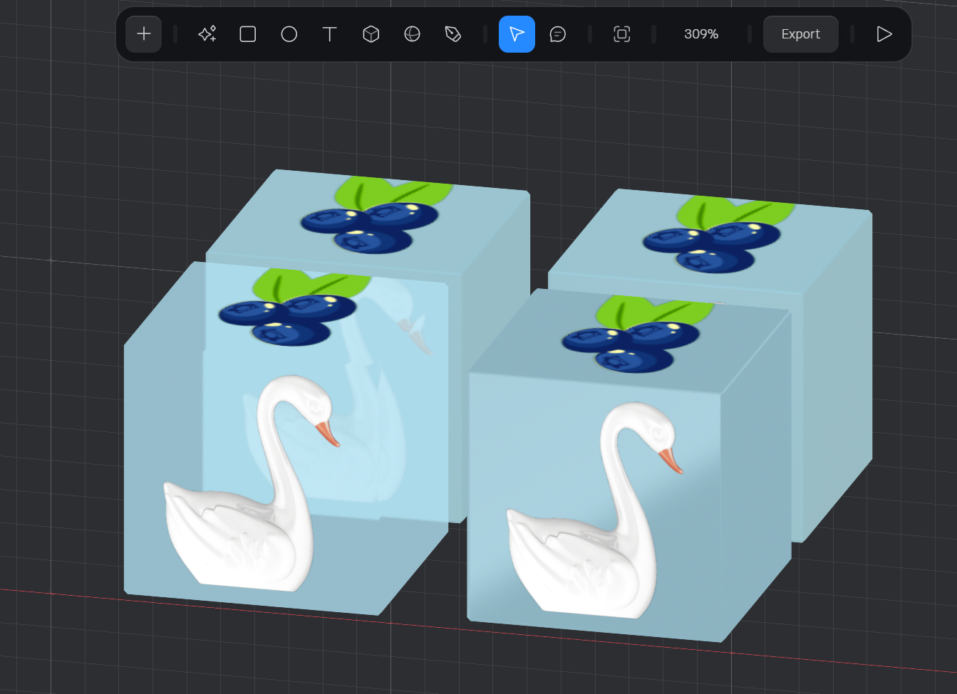Viewport: 957px width, 694px height.
Task: Select blueberries atop the front-right cube
Action: coord(631,345)
